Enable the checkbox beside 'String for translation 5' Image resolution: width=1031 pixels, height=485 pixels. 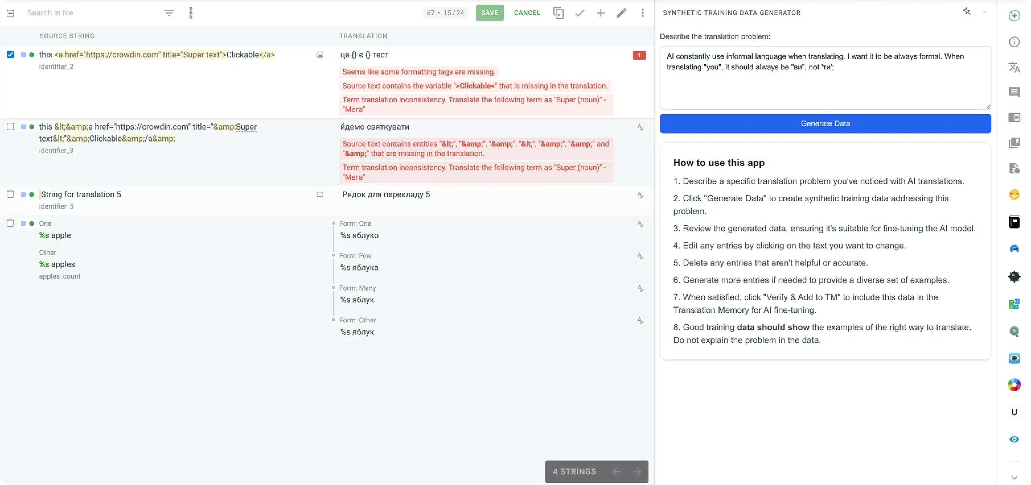[x=11, y=194]
